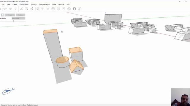Screen dimensions: 190x106
Task: Open the Design Tools menu
Action: 24,4
